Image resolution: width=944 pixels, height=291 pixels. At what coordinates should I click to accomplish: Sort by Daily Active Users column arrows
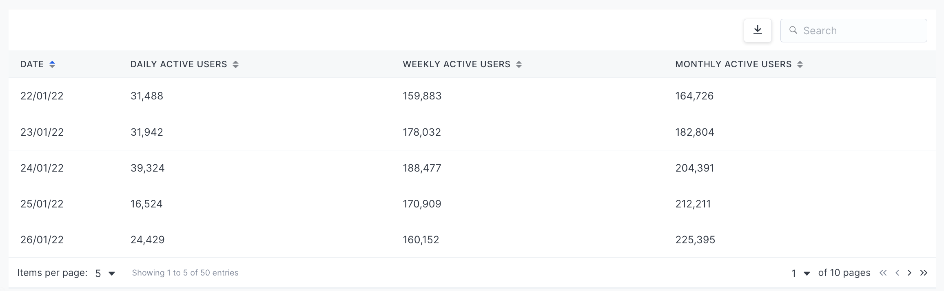(235, 64)
